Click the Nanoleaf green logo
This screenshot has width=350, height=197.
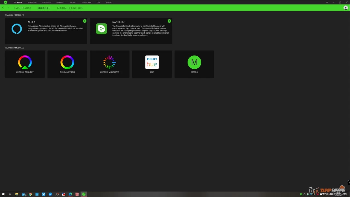click(x=101, y=29)
